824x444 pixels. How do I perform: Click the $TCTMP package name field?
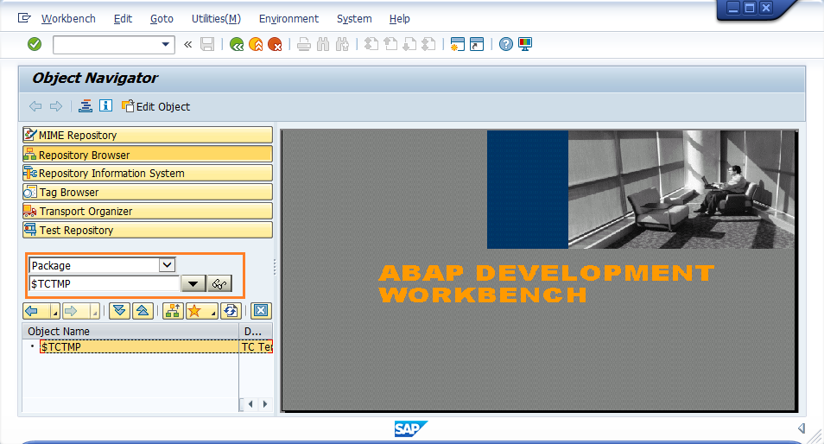click(105, 283)
